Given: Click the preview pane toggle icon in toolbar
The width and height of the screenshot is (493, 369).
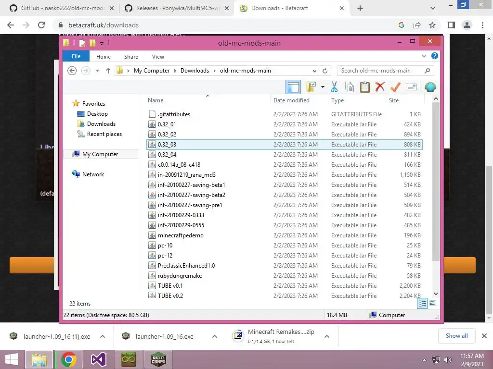Looking at the screenshot, I should (293, 87).
